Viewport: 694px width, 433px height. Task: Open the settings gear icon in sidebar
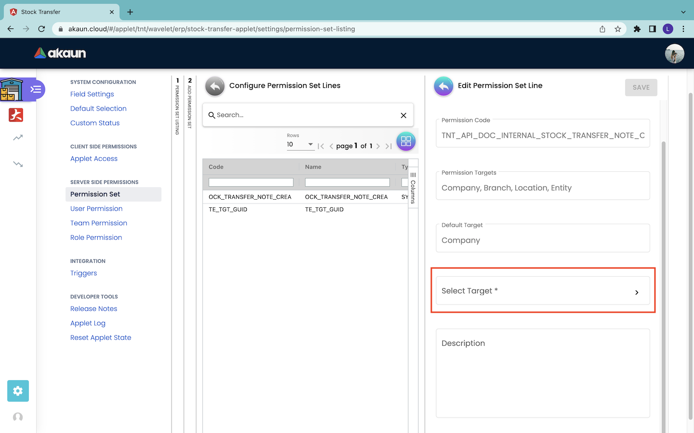18,391
